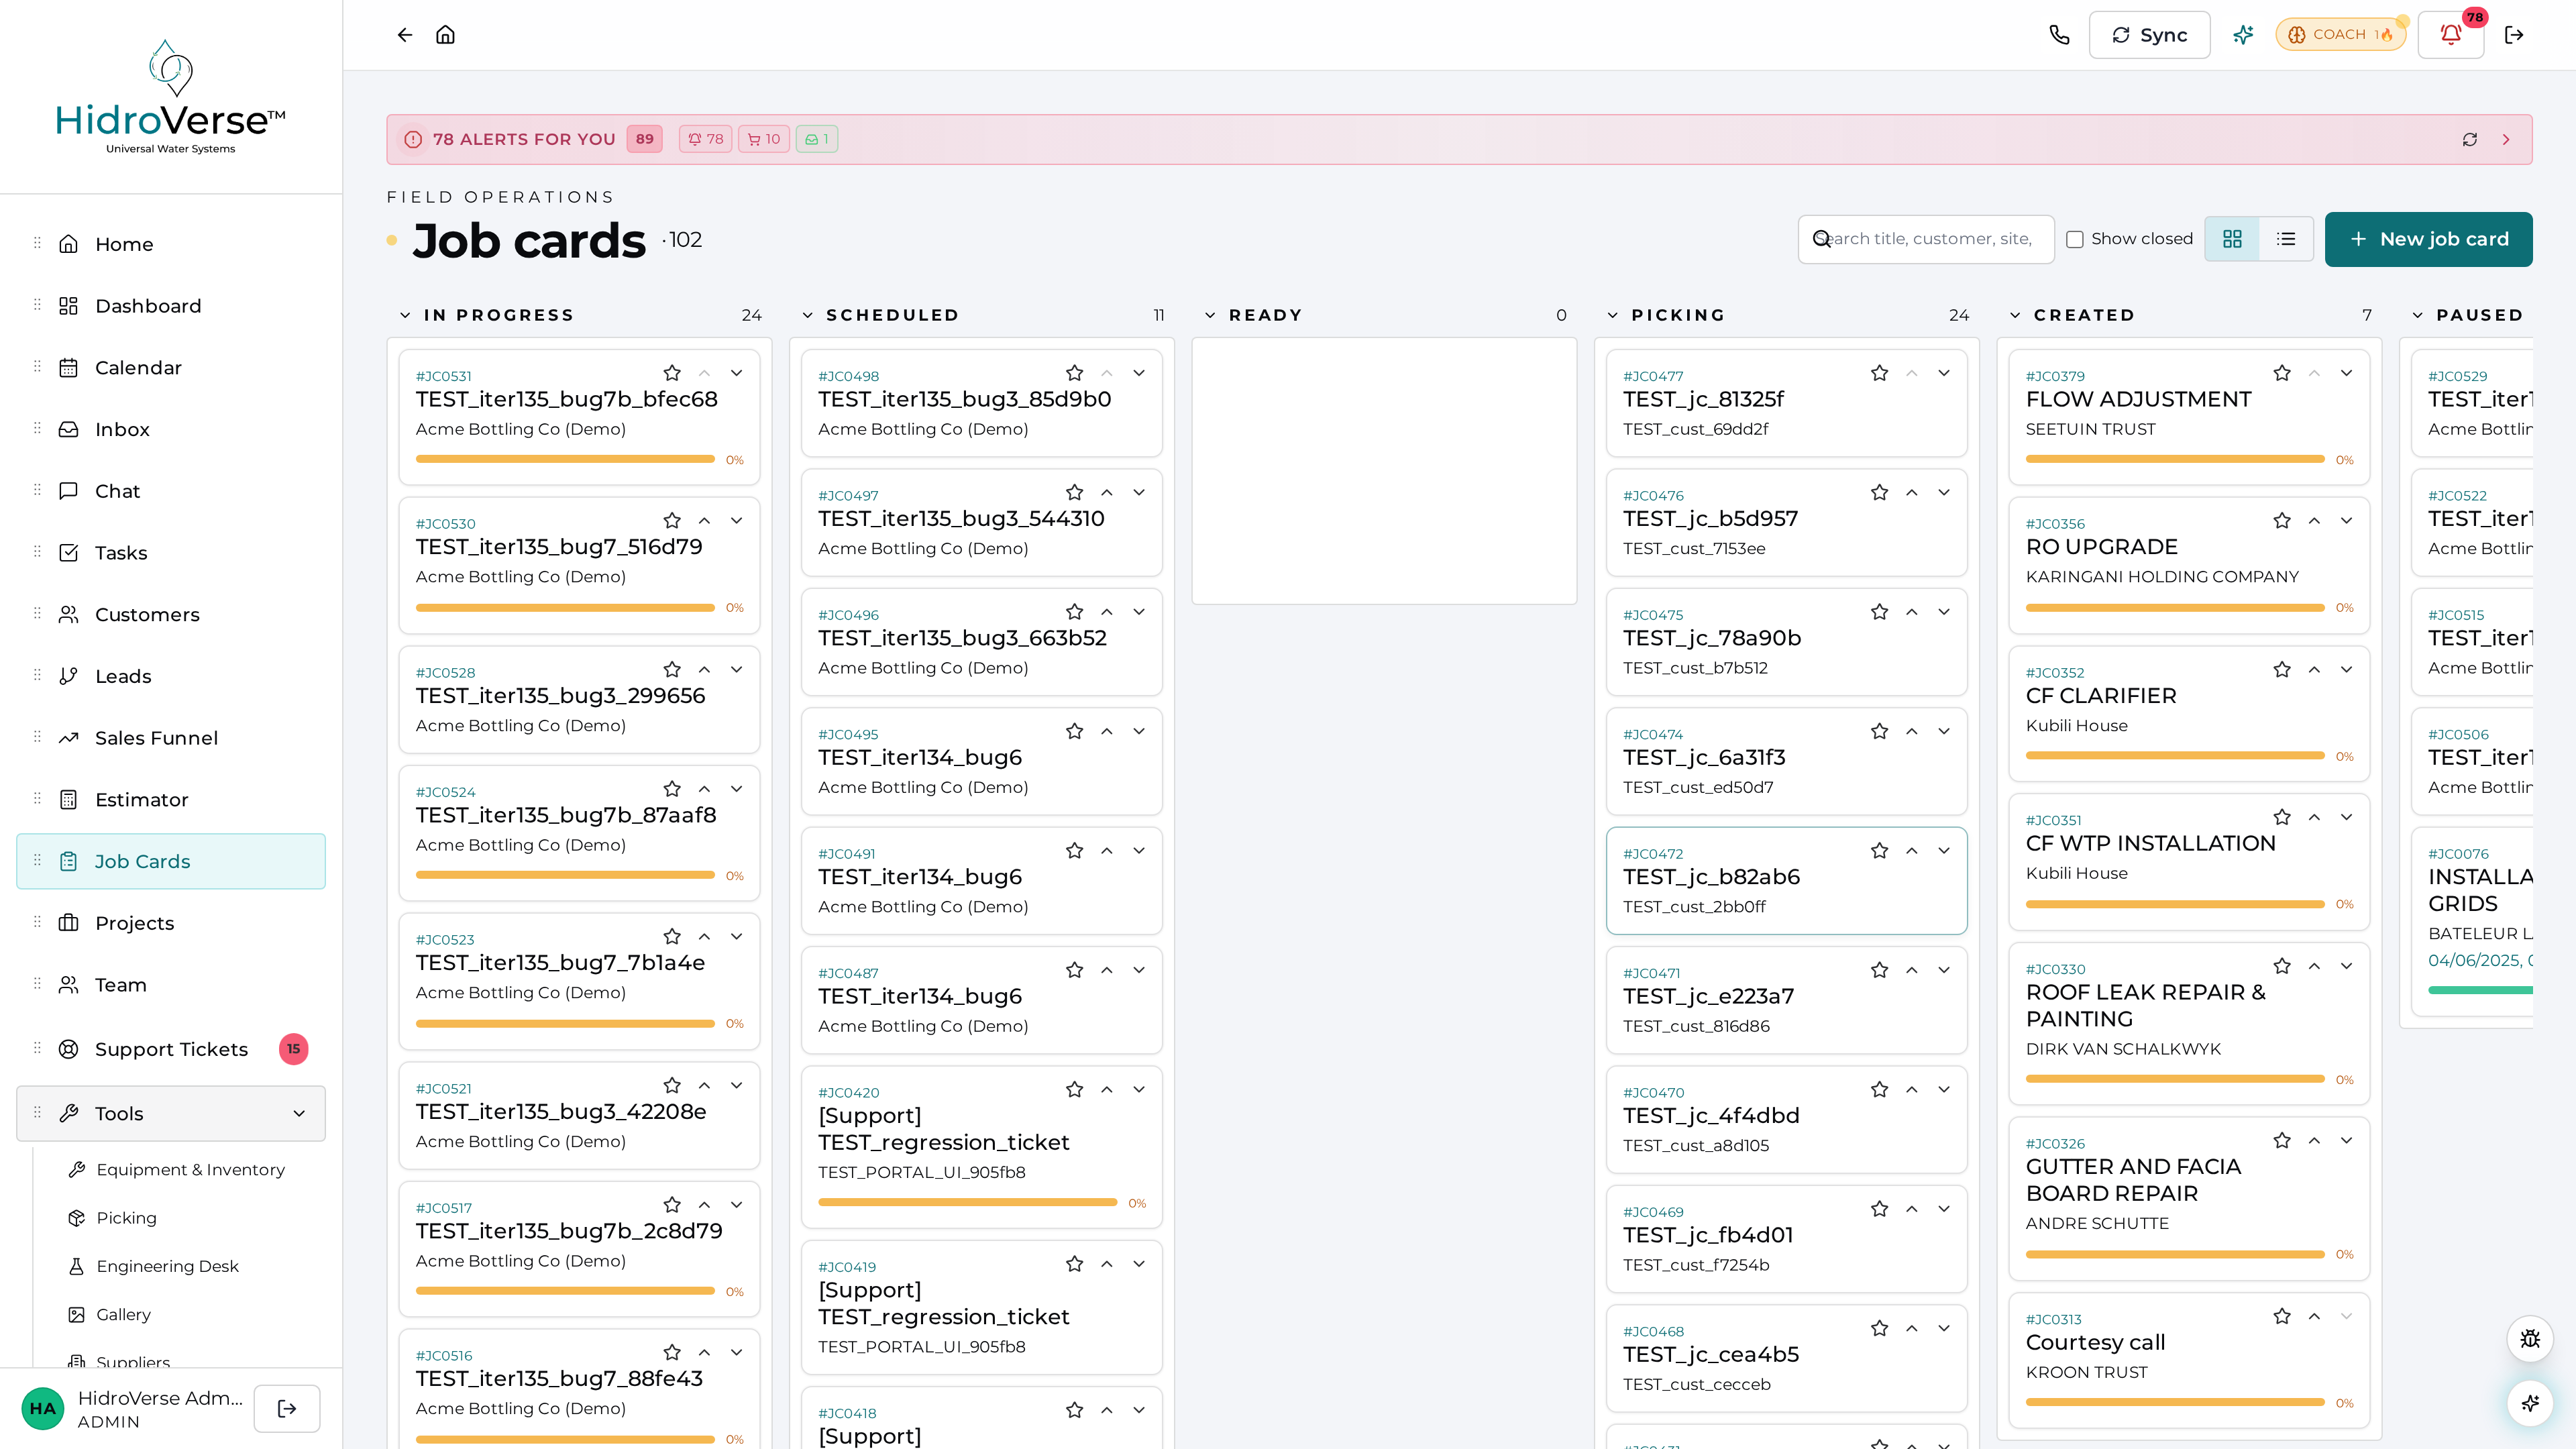Open Chat from the sidebar
This screenshot has width=2576, height=1449.
171,491
